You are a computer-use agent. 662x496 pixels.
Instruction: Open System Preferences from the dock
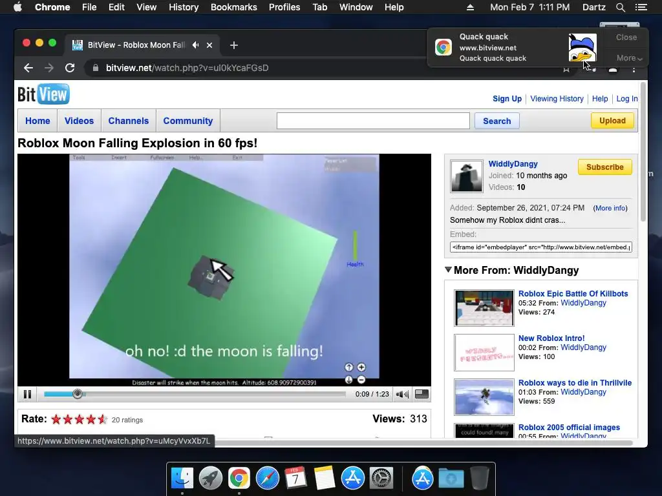(x=381, y=479)
